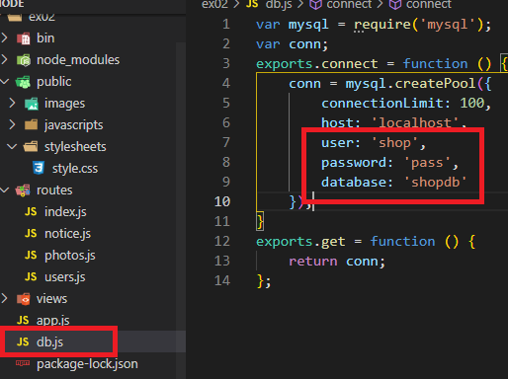Click the first cube icon in breadcrumb

point(315,4)
